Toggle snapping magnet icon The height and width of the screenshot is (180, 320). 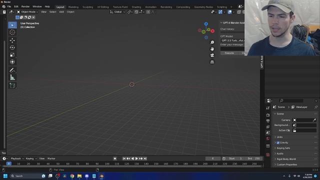(136, 12)
